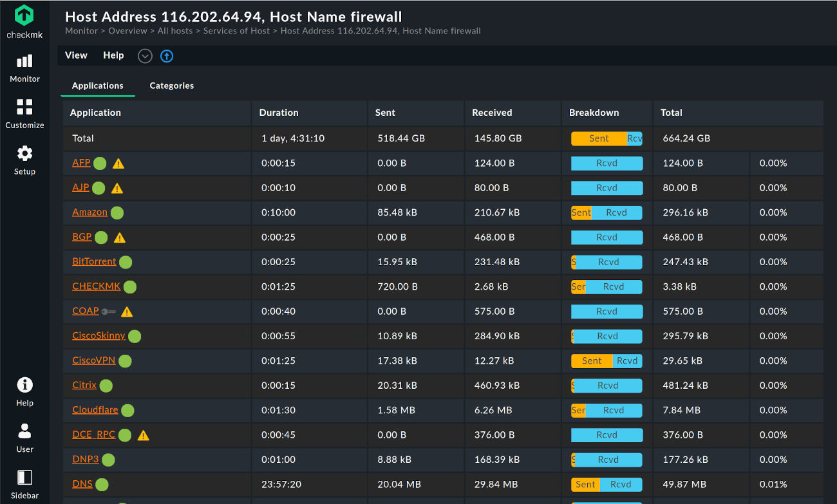Click green status dot next to BGP
837x504 pixels.
[x=101, y=237]
